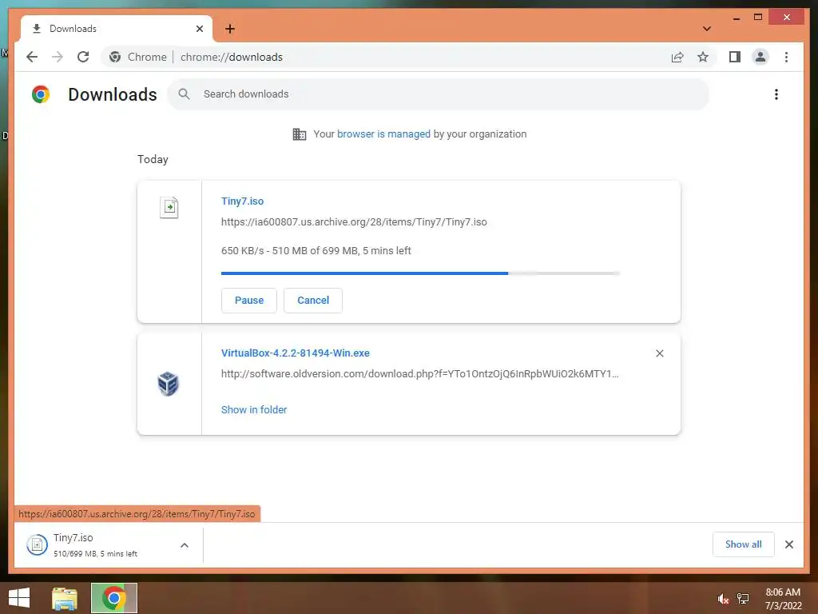Close the Downloads tab
Screen dimensions: 818x614
pos(199,29)
